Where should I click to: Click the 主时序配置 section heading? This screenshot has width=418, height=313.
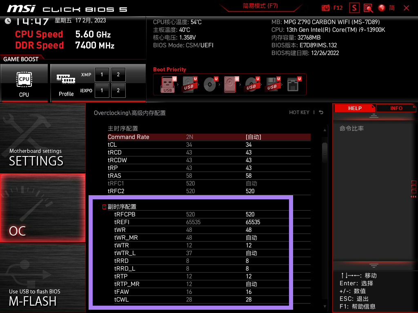coord(122,128)
